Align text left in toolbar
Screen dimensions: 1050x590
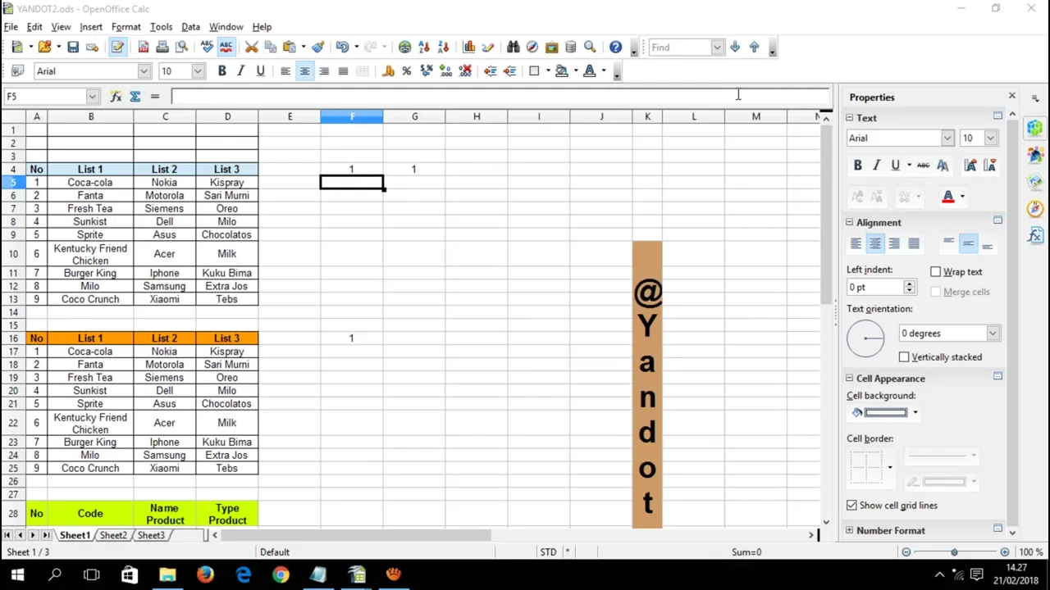(x=285, y=71)
